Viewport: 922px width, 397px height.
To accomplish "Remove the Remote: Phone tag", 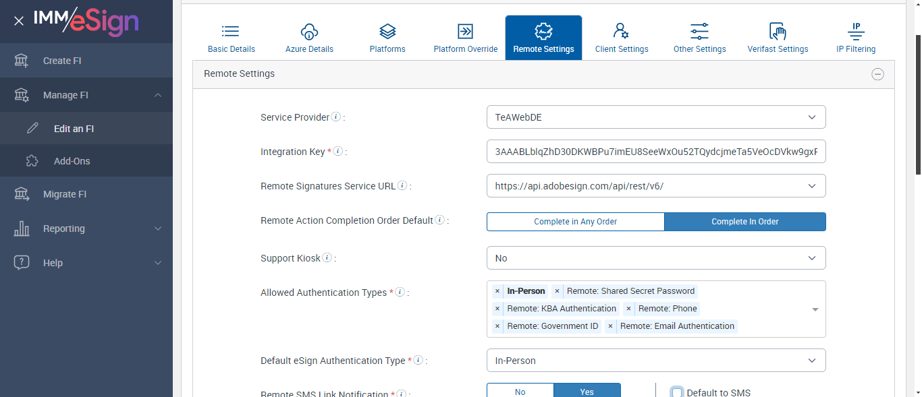I will pyautogui.click(x=628, y=309).
